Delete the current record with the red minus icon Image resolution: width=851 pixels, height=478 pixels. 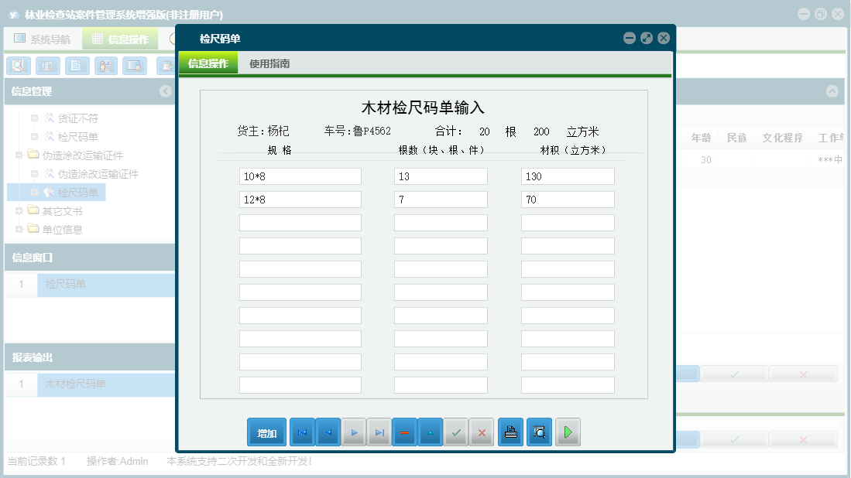tap(405, 432)
